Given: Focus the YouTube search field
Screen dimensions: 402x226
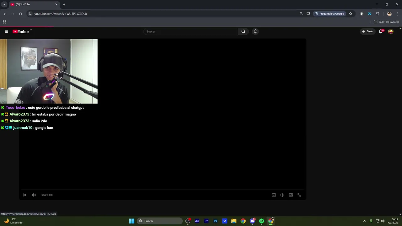Looking at the screenshot, I should (x=191, y=31).
